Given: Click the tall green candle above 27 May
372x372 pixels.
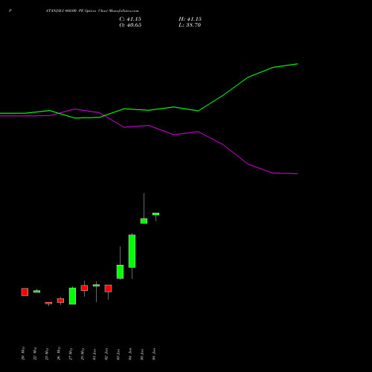Looking at the screenshot, I should [x=72, y=296].
